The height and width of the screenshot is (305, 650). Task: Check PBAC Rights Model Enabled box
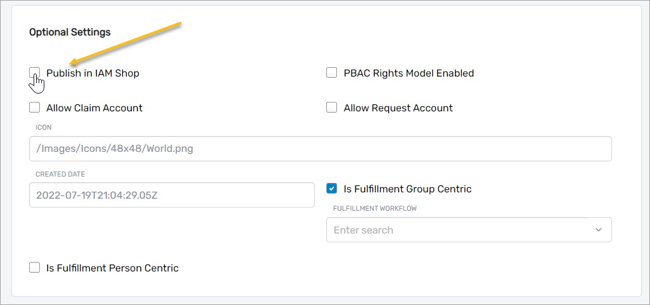coord(331,73)
